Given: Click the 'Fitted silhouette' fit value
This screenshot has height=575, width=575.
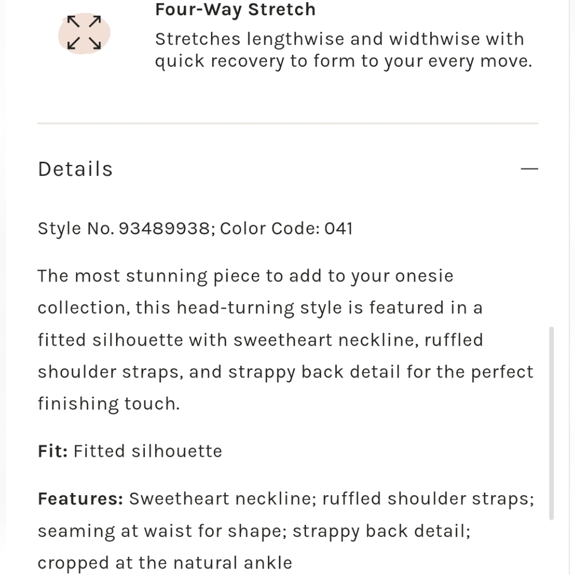Looking at the screenshot, I should 148,451.
